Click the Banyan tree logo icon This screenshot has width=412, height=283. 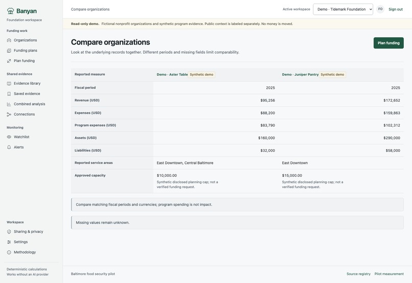[x=11, y=11]
